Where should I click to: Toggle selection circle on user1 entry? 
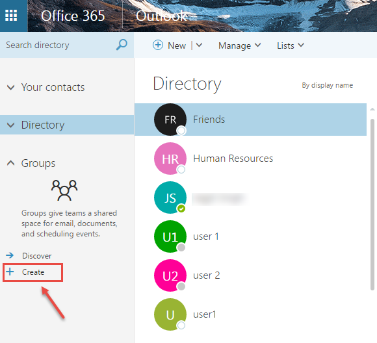click(x=181, y=325)
